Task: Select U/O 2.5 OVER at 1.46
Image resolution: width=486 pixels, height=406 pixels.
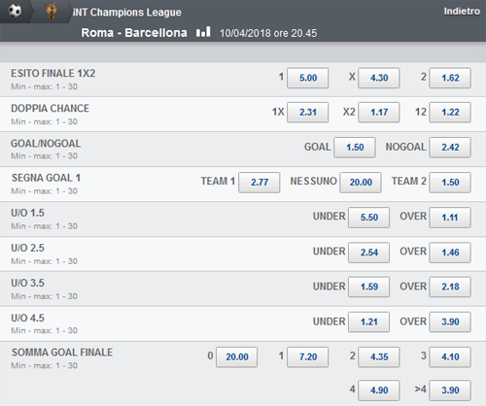Action: click(450, 253)
